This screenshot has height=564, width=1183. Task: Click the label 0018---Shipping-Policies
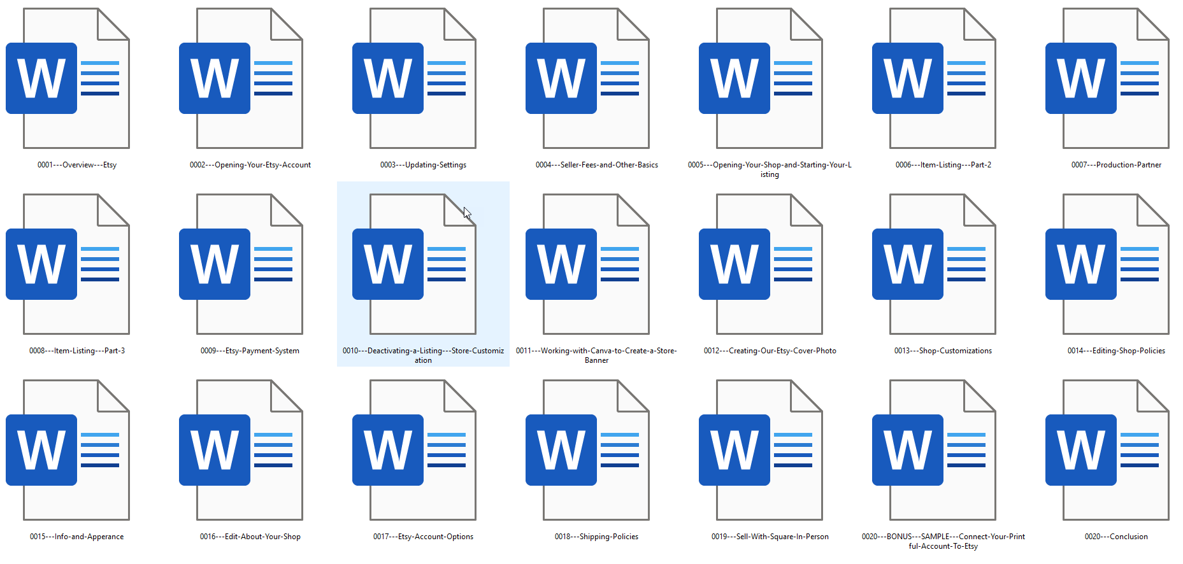(x=597, y=537)
